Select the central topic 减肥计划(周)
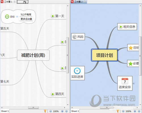Image resolution: width=142 pixels, height=113 pixels. pos(33,55)
